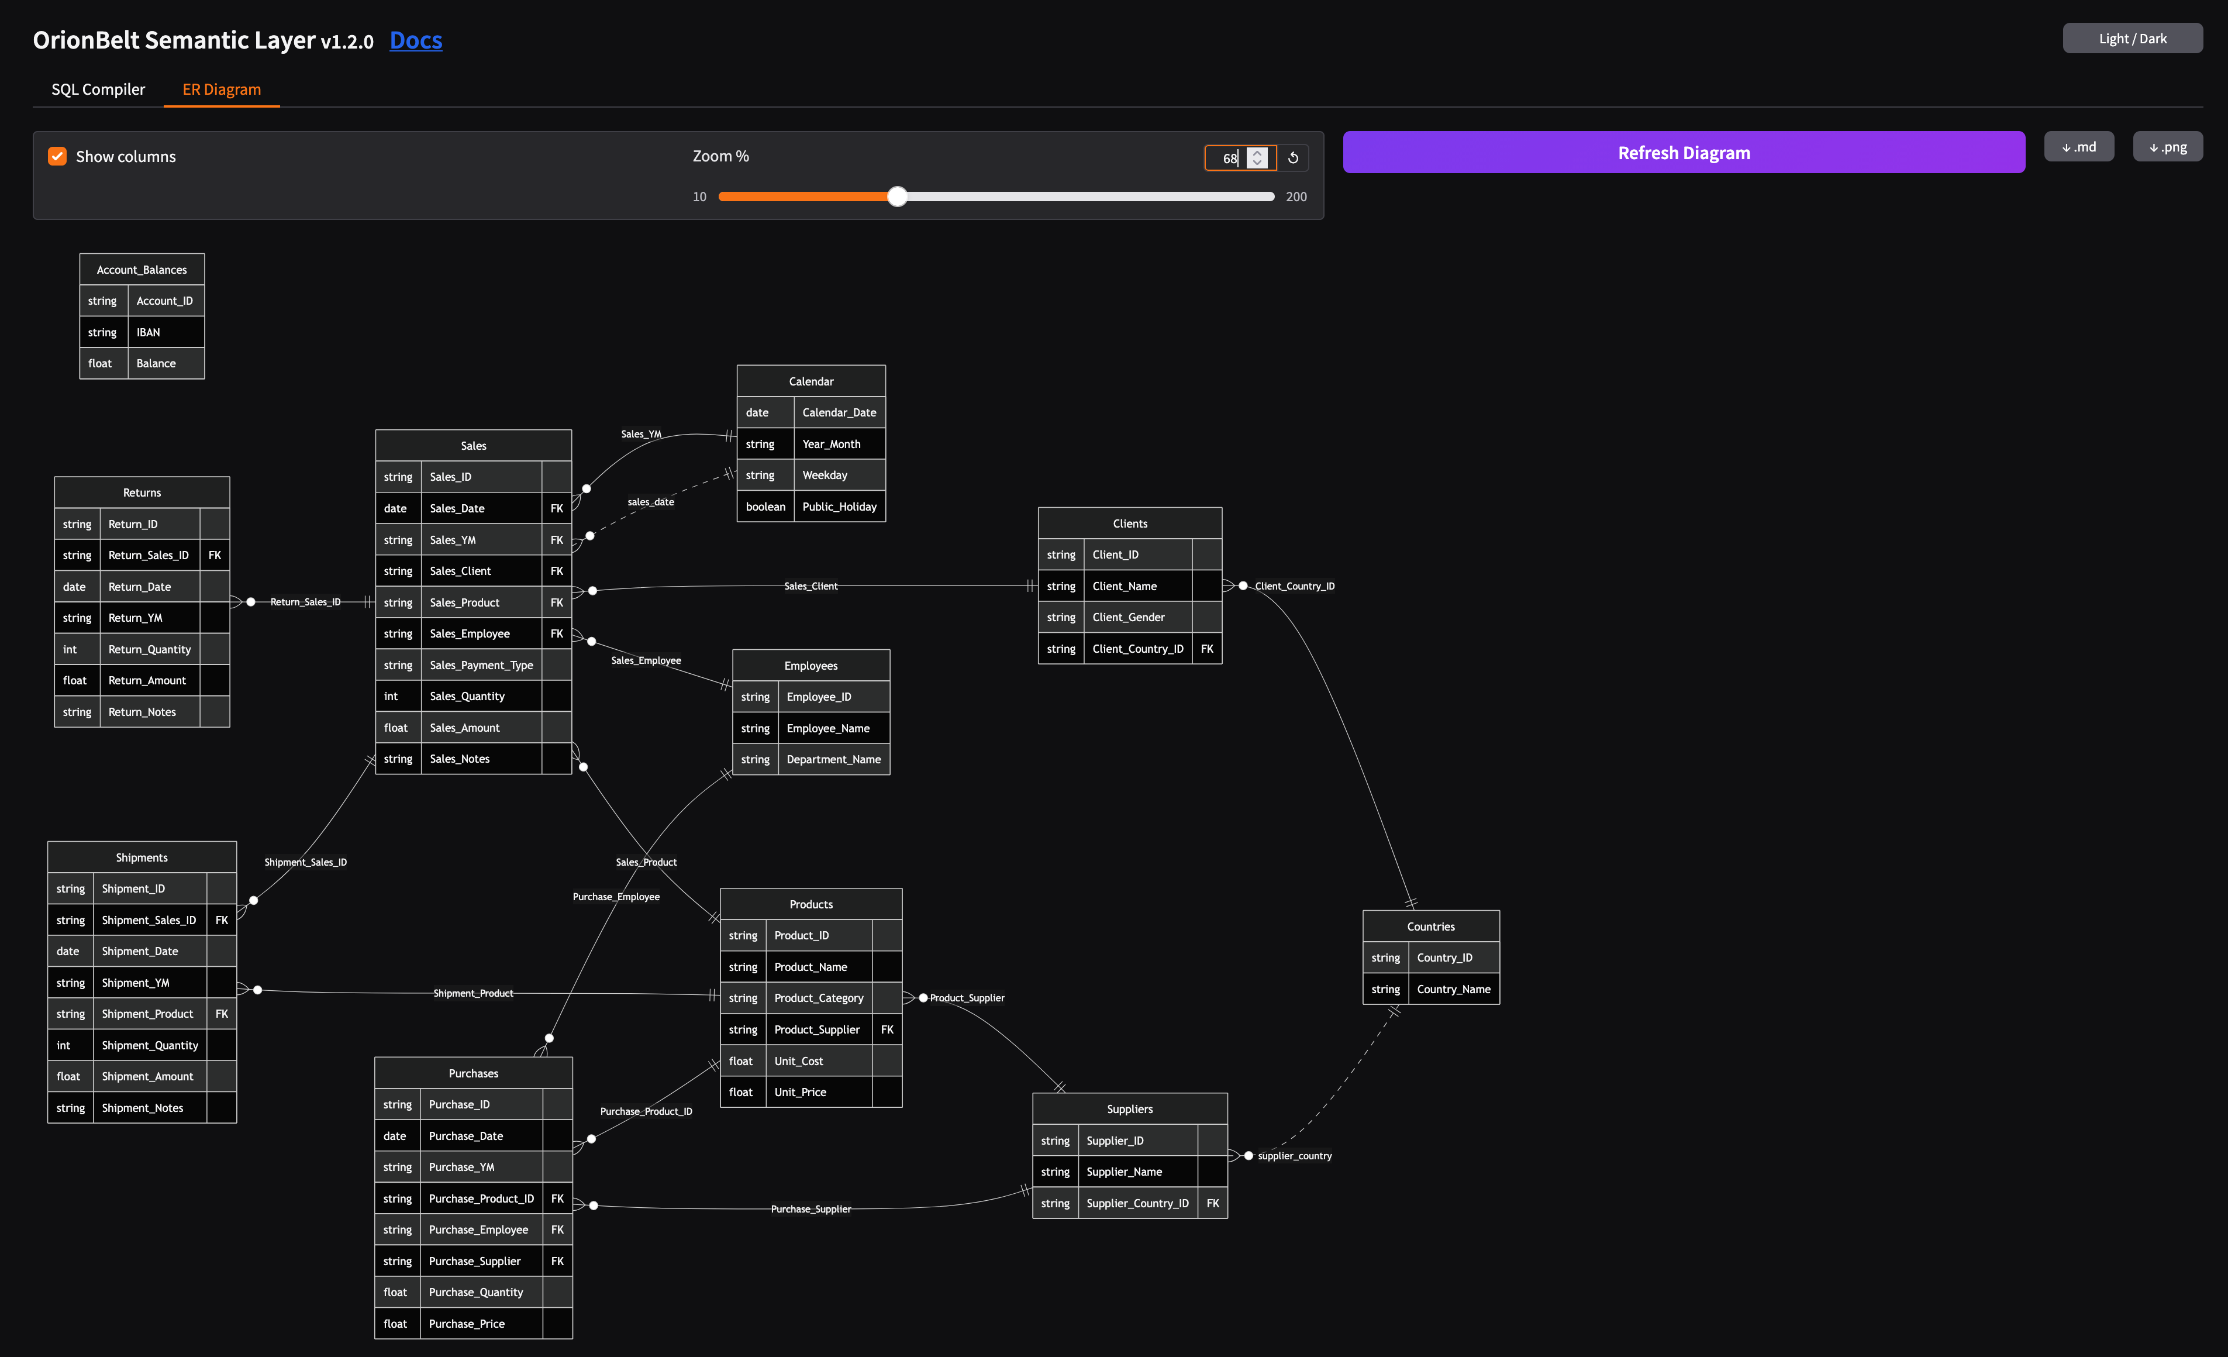The height and width of the screenshot is (1357, 2228).
Task: Decrease zoom with the stepper down arrow
Action: click(x=1256, y=164)
